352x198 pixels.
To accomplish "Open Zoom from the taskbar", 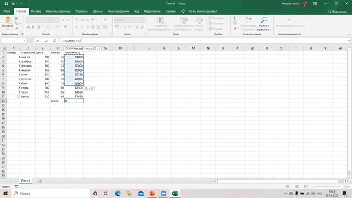I will pos(163,193).
